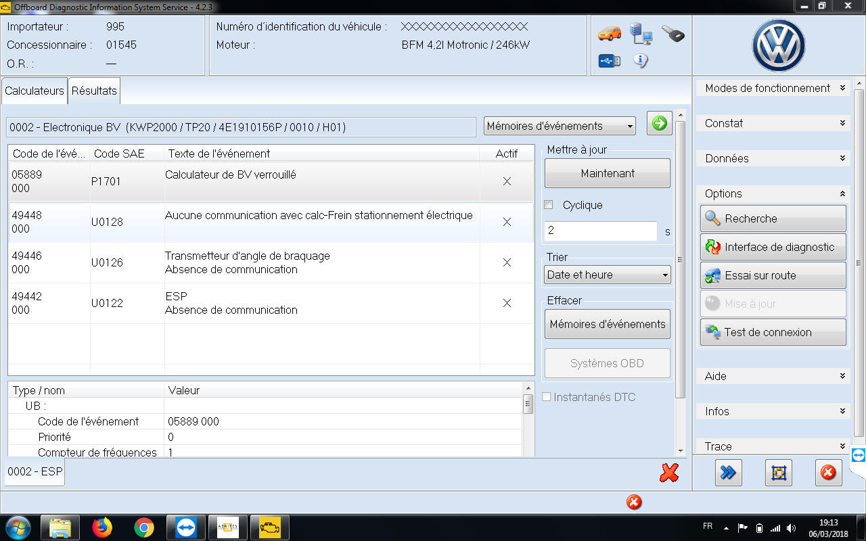The image size is (866, 541).
Task: Expand the Modes de fonctionnement section
Action: click(x=773, y=88)
